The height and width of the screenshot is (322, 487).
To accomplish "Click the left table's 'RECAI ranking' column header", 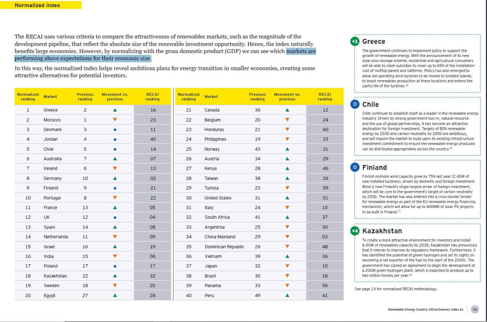I will [152, 97].
